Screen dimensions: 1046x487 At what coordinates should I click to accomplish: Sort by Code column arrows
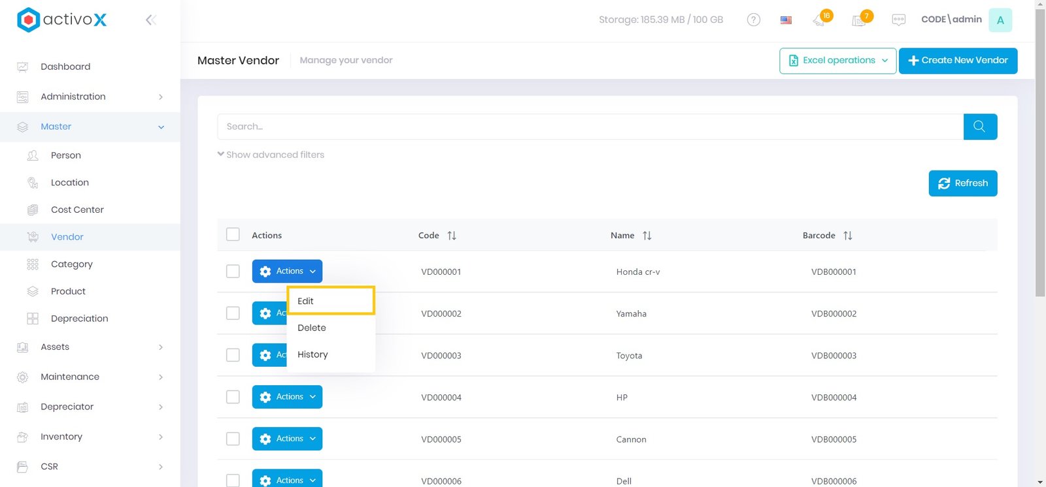(452, 236)
